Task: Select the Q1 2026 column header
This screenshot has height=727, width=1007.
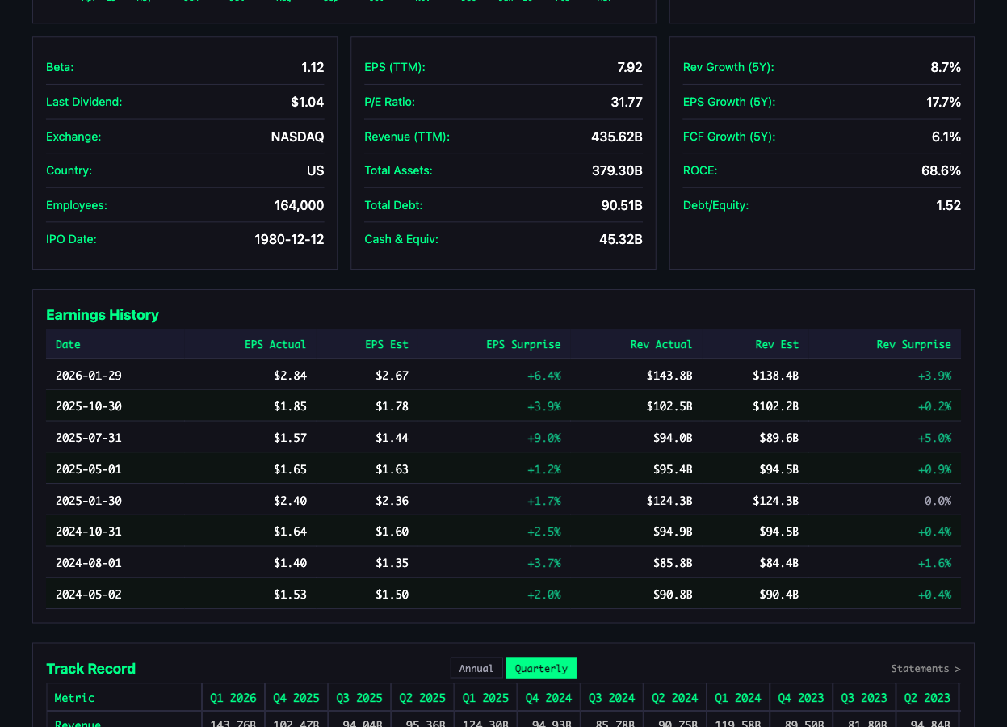Action: 233,697
